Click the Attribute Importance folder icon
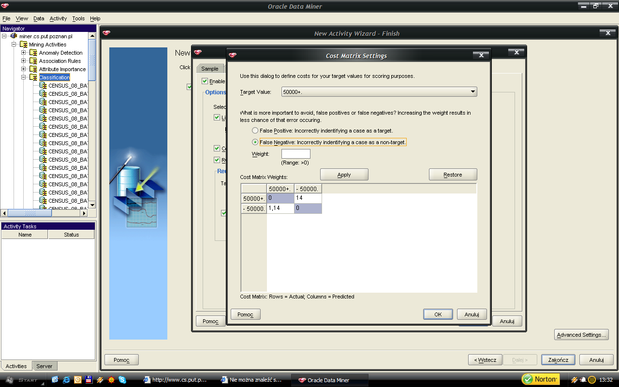The width and height of the screenshot is (619, 387). point(33,69)
